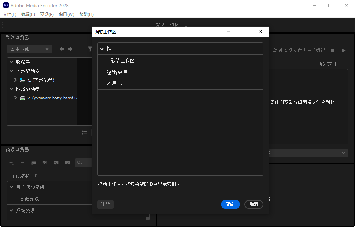Create a new preset with the plus icon

coord(11,163)
